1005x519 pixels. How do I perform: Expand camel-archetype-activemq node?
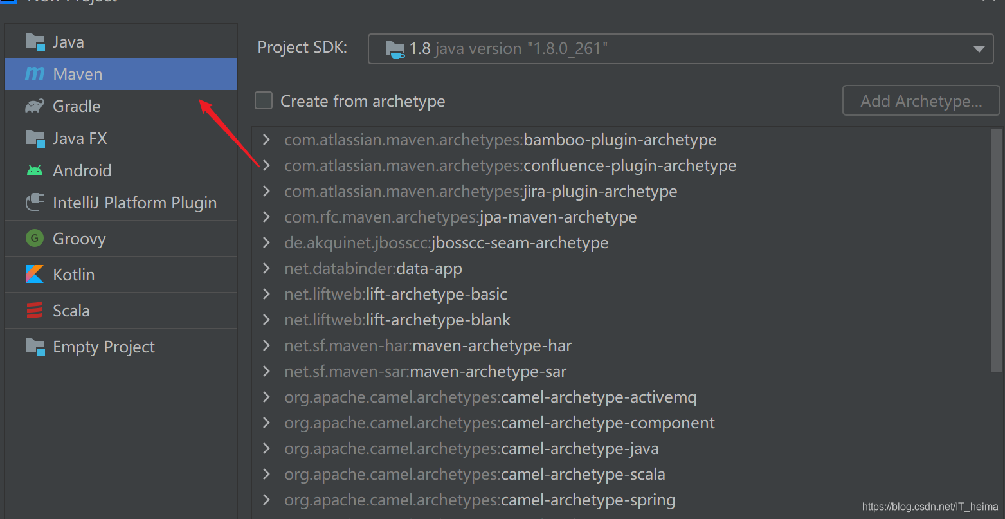pyautogui.click(x=266, y=397)
